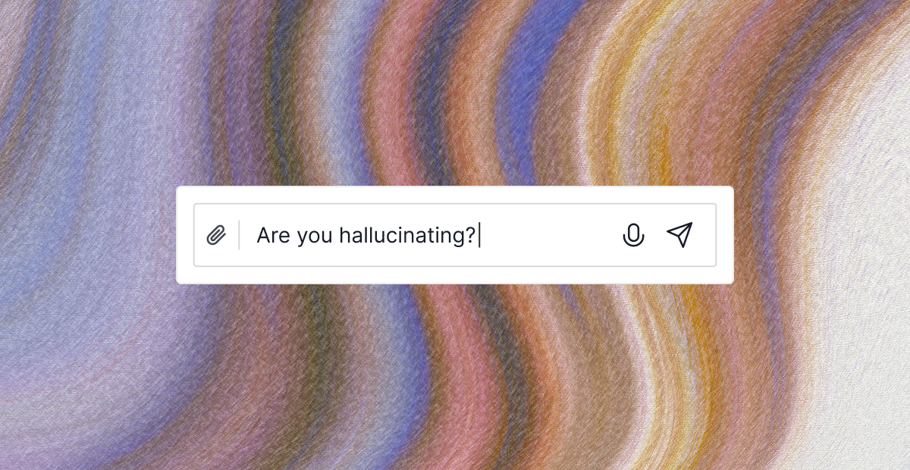
Task: Click the 'Are you hallucinating?' text field
Action: (x=455, y=235)
